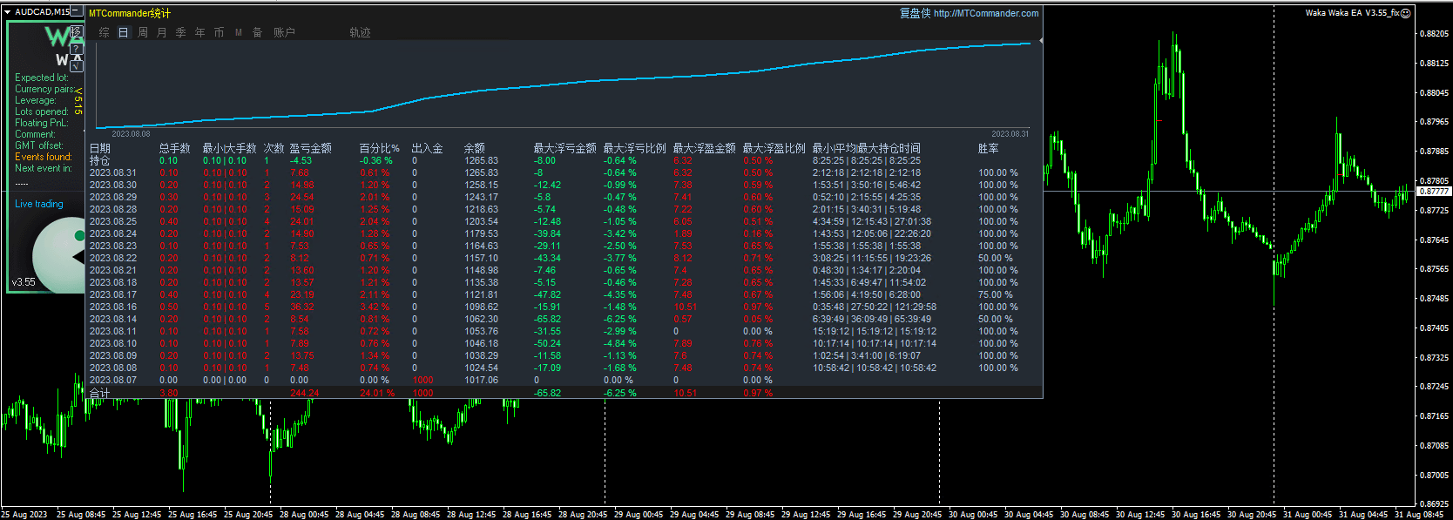Expand the AUDCAD,M15 chart dropdown triangle
This screenshot has width=1453, height=520.
click(x=7, y=12)
